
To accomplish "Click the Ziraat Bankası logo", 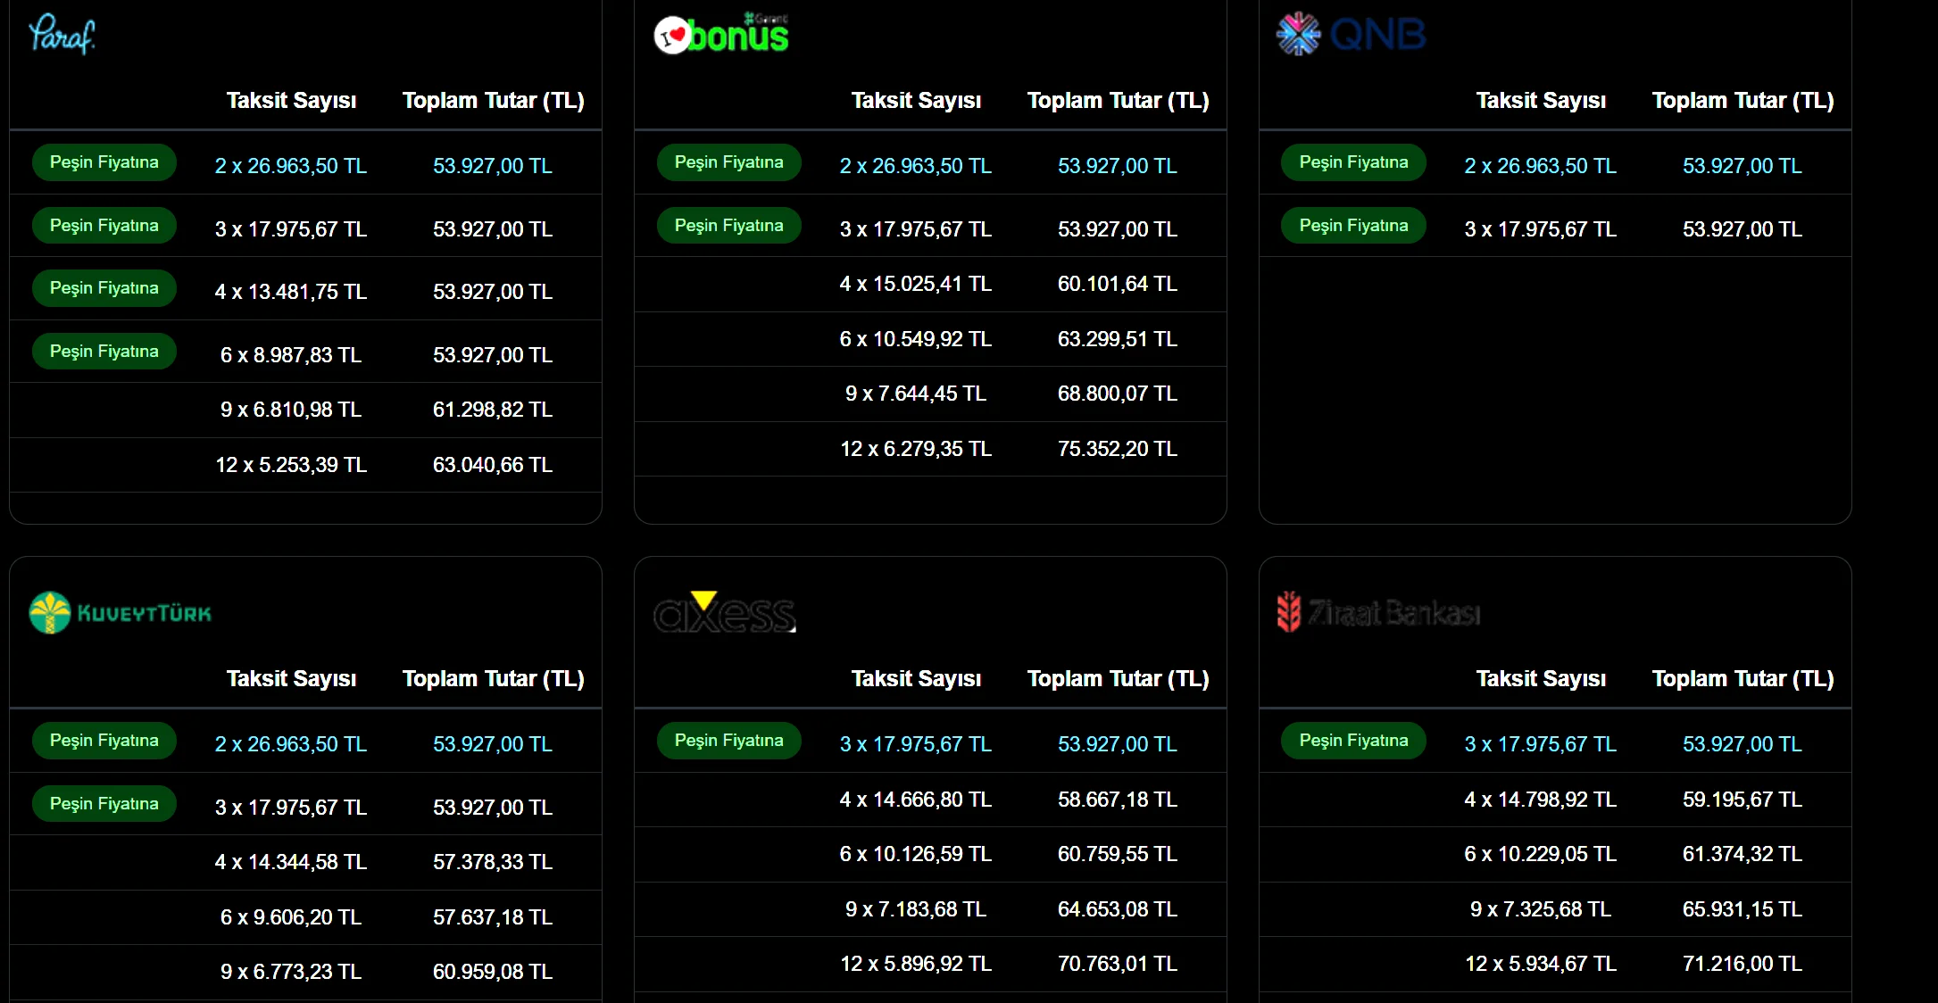I will pyautogui.click(x=1379, y=613).
